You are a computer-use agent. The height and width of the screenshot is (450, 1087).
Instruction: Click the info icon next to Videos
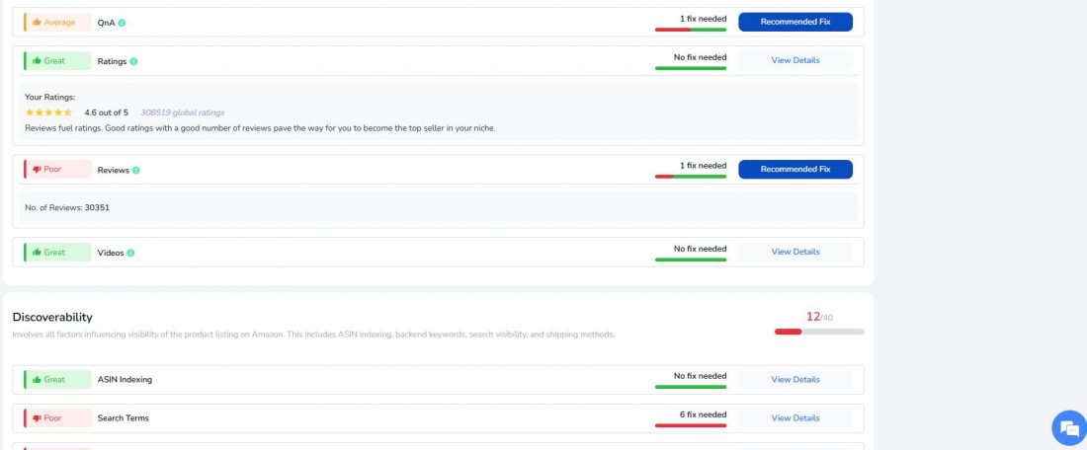pos(130,254)
